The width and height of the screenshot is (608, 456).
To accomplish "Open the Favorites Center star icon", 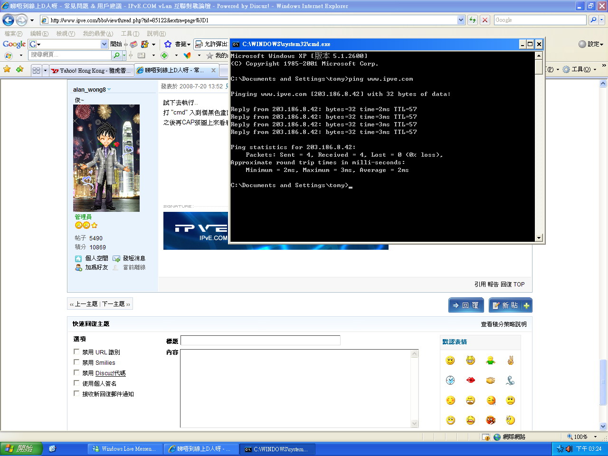I will click(x=7, y=69).
